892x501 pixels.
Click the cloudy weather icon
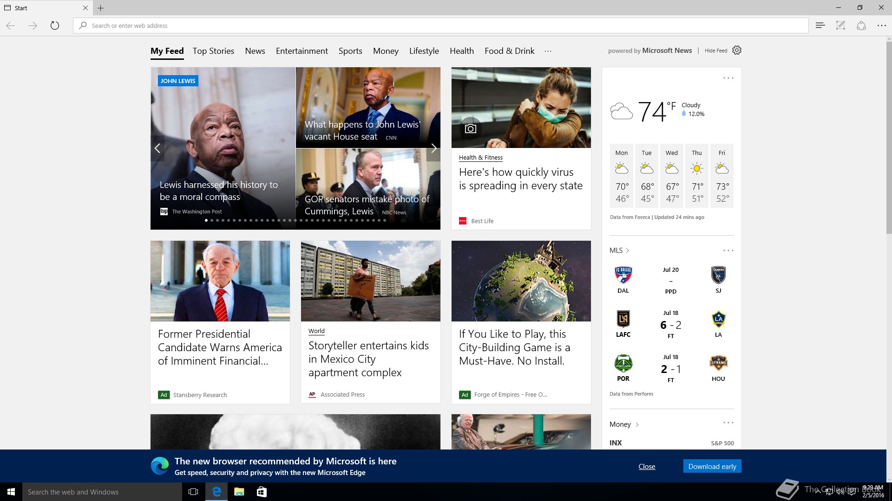[621, 111]
